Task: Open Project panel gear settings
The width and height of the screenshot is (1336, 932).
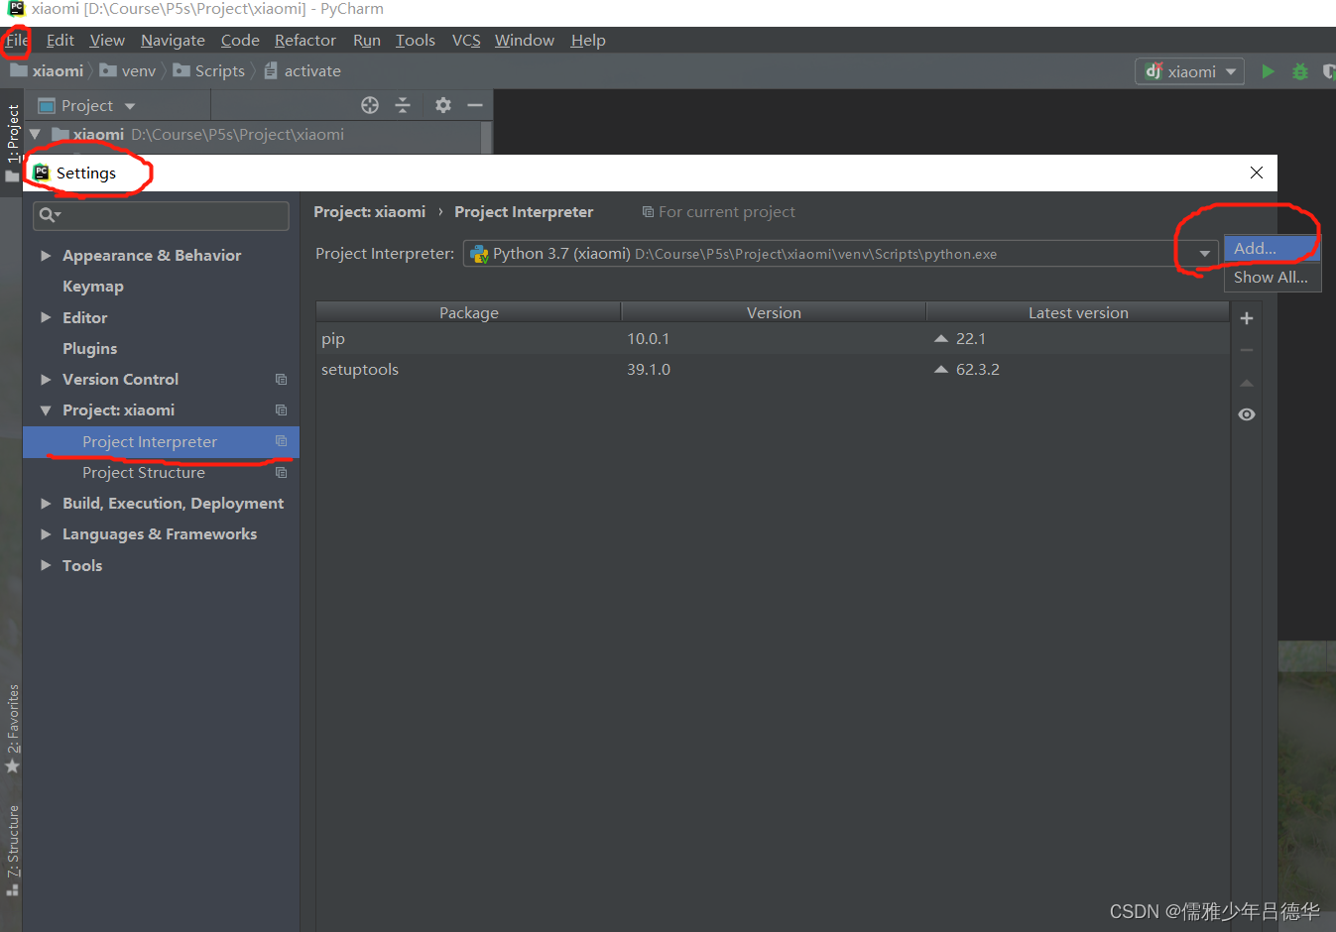Action: tap(443, 105)
